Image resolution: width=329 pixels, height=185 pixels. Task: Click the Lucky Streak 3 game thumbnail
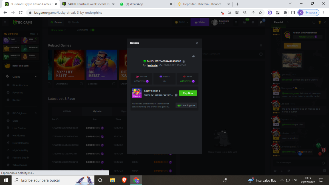point(137,93)
